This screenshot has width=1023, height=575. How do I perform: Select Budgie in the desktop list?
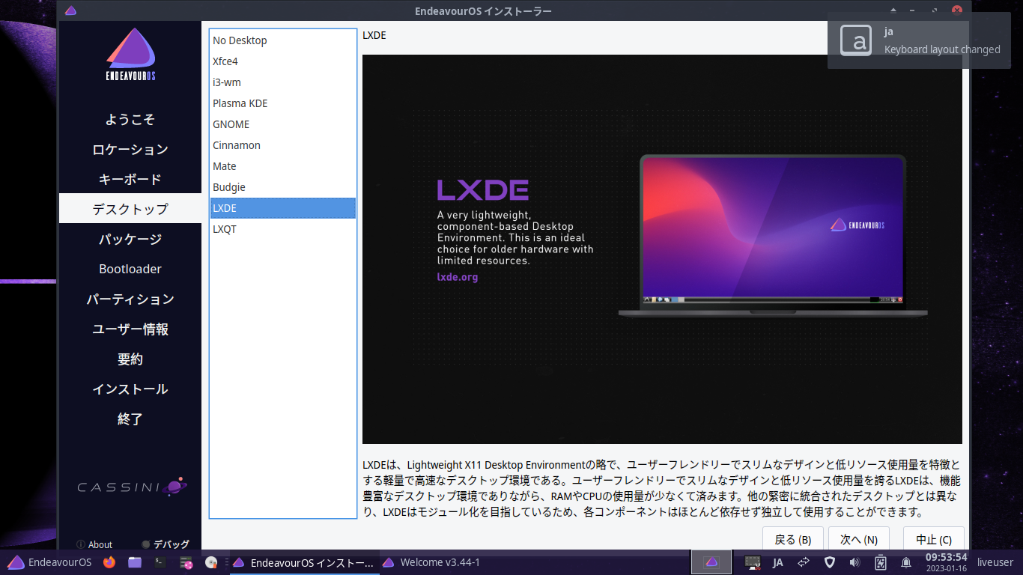point(282,187)
